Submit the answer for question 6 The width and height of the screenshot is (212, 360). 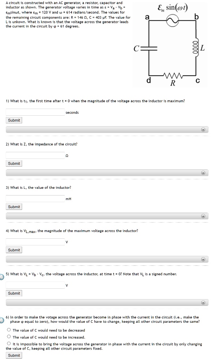[x=14, y=355]
